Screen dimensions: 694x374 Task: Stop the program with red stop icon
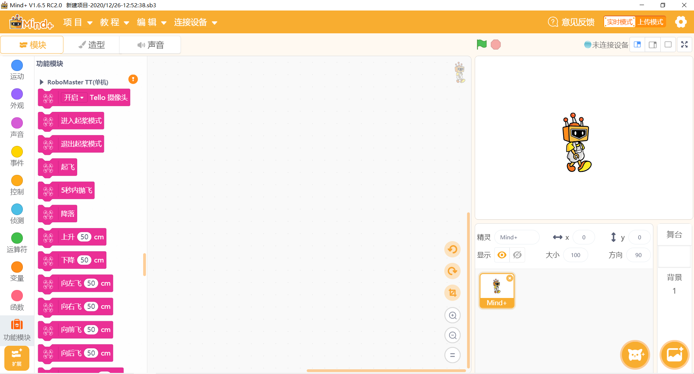(495, 45)
